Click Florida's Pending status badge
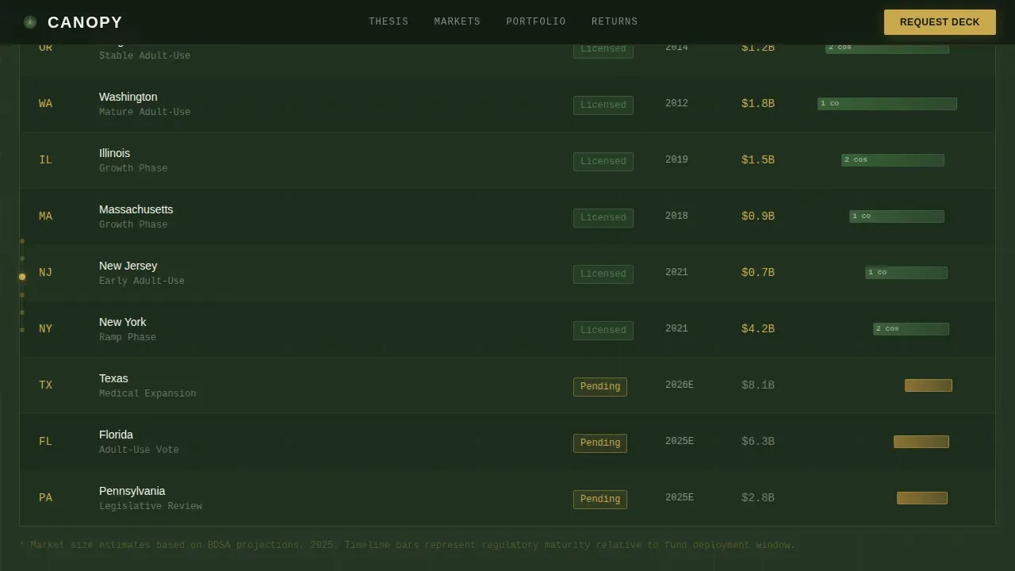The image size is (1015, 571). (x=600, y=443)
